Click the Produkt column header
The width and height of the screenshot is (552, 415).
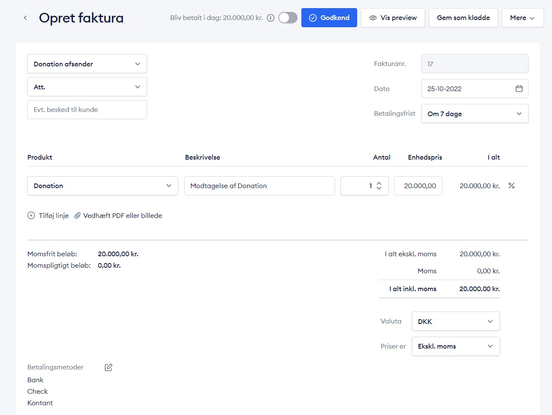tap(40, 157)
